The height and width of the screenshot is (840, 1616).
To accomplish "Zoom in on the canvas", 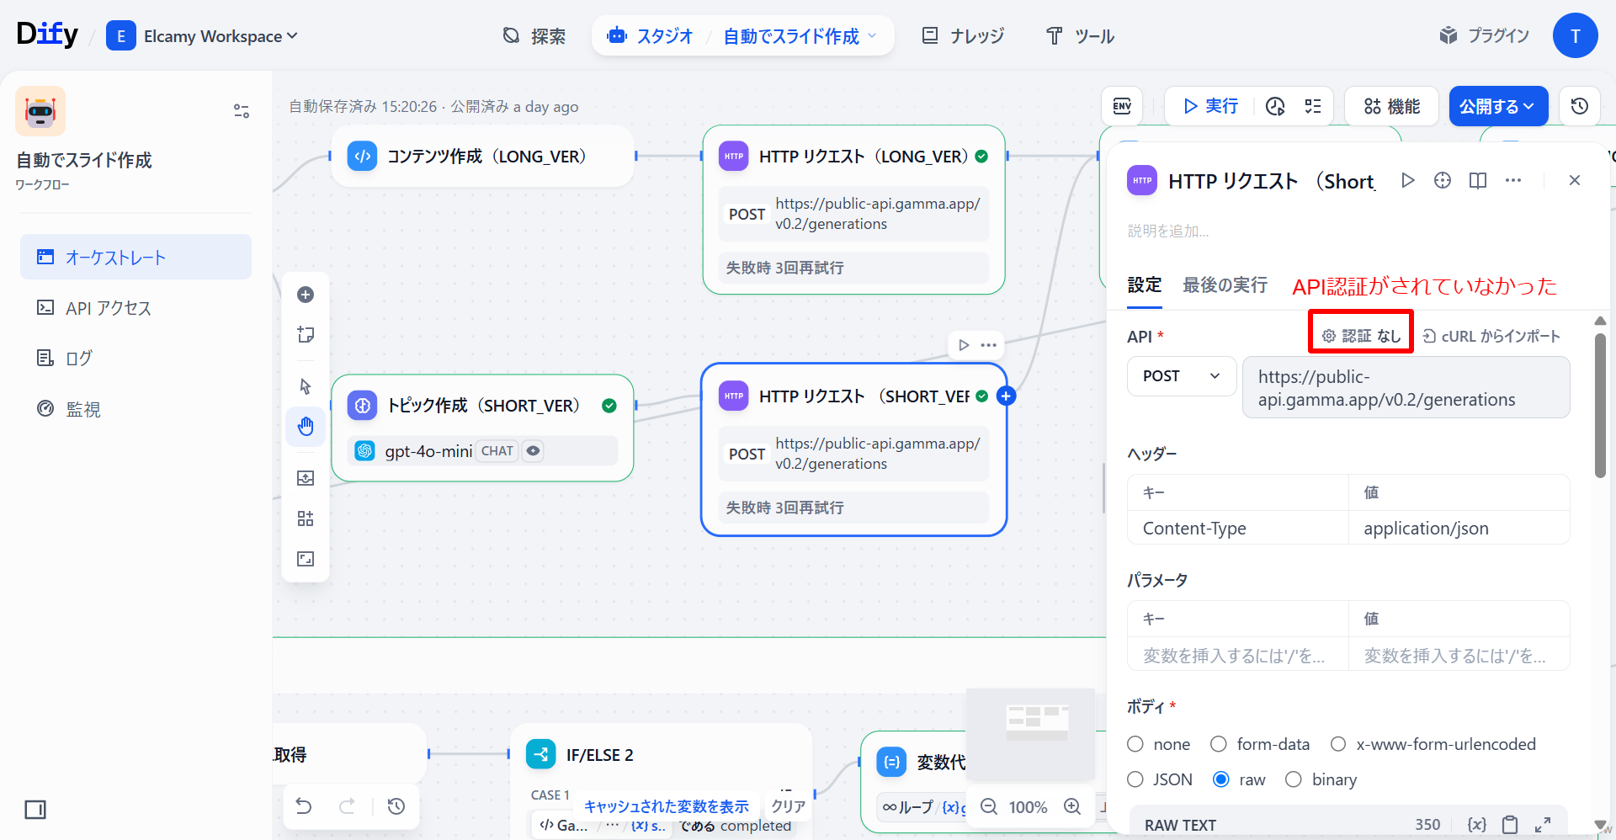I will 1072,806.
